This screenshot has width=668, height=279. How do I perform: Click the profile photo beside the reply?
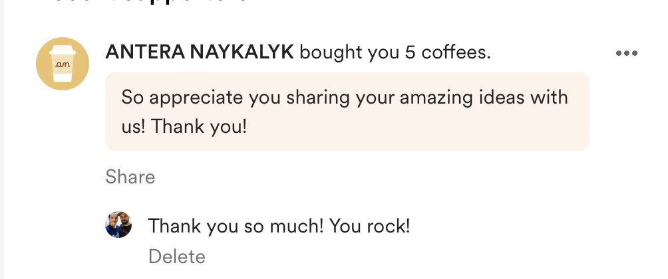point(118,225)
